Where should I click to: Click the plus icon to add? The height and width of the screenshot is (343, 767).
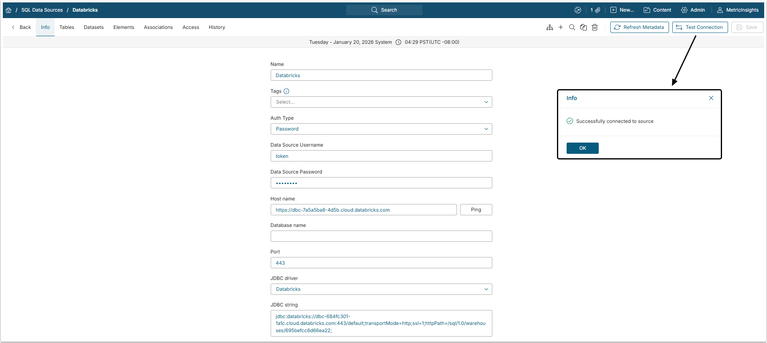coord(561,27)
